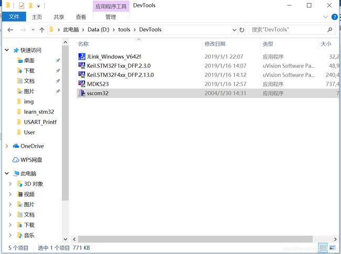
Task: Click navigation pane vertical scrollbar thumb
Action: [x=65, y=123]
